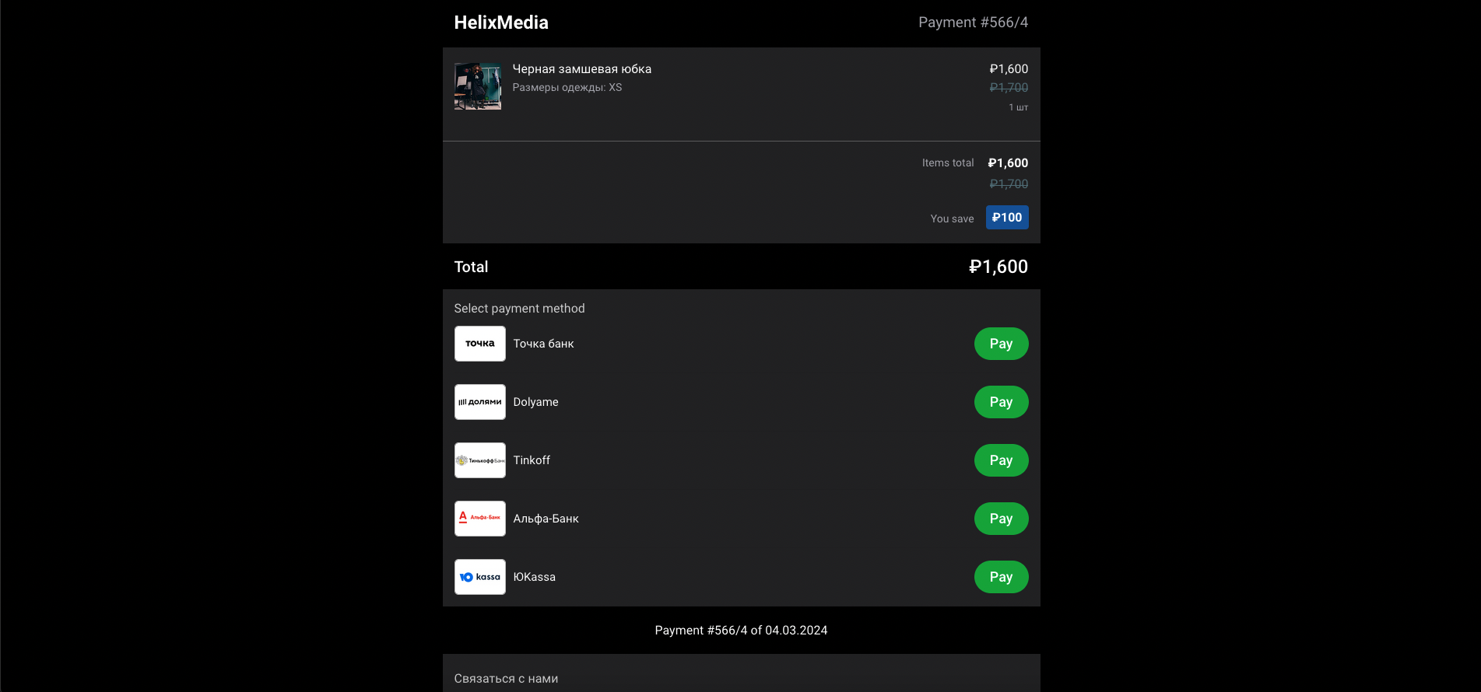Open the black suede skirt product thumbnail
Image resolution: width=1481 pixels, height=692 pixels.
(478, 86)
